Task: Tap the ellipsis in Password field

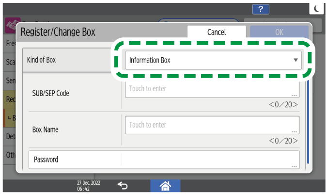Action: click(294, 165)
